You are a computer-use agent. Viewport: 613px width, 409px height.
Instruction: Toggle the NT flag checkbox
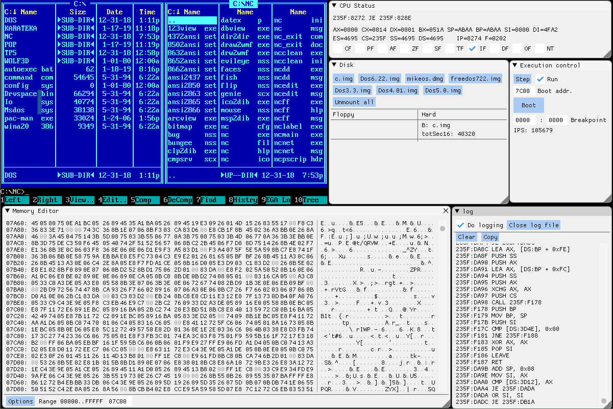pos(540,49)
